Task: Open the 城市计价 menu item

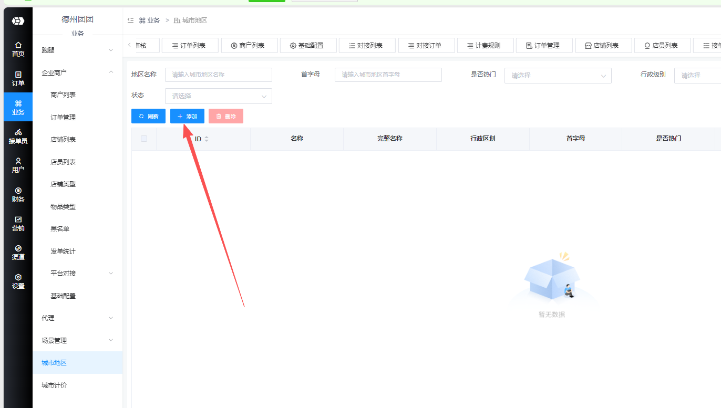Action: click(x=55, y=385)
